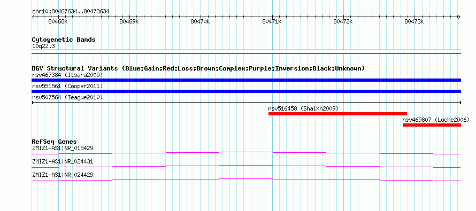Click the ZMIZ1-AS1|NR_015429 gene label
476x211 pixels.
point(63,149)
